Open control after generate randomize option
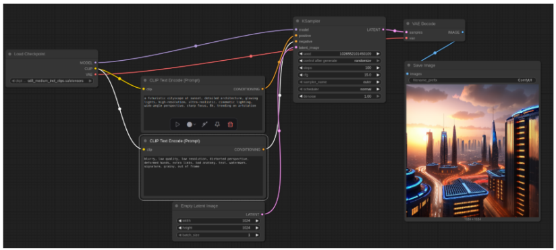Image resolution: width=556 pixels, height=250 pixels. (x=339, y=61)
